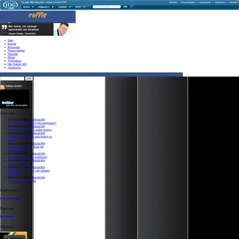The height and width of the screenshot is (239, 239).
Task: Open the Twitter 'Join the conversation' banner
Action: tap(15, 99)
